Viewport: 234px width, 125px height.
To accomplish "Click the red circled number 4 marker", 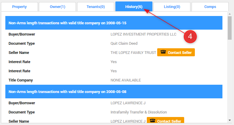I will pyautogui.click(x=190, y=36).
